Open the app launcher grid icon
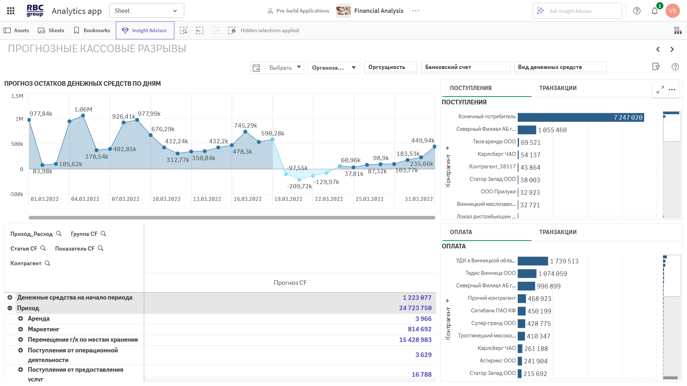This screenshot has width=687, height=386. click(11, 11)
